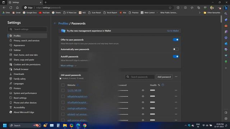Open Health column info icon
230x129 pixels.
(163, 85)
